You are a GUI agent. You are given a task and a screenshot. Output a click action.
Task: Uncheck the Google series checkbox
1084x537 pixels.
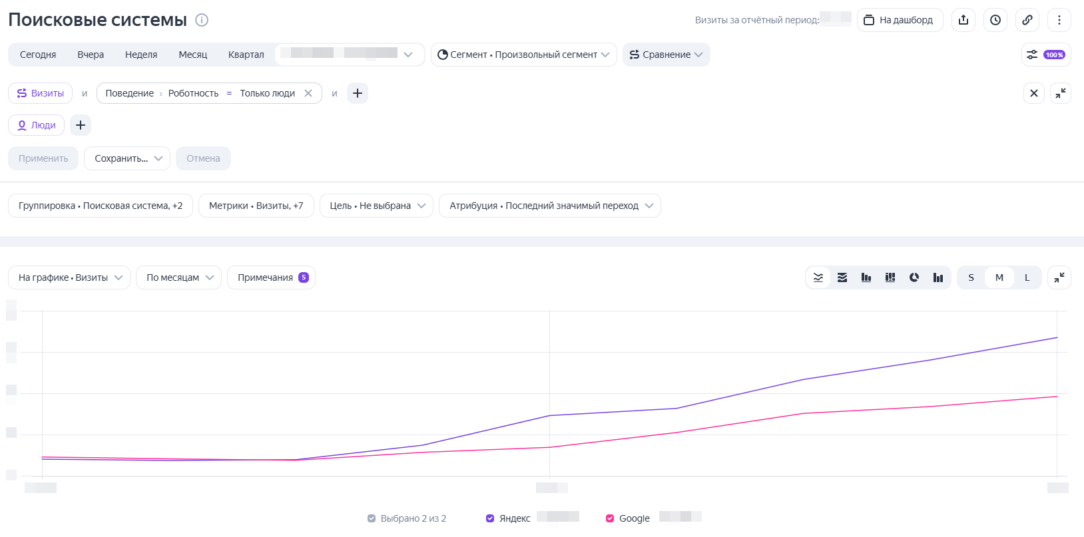[610, 518]
